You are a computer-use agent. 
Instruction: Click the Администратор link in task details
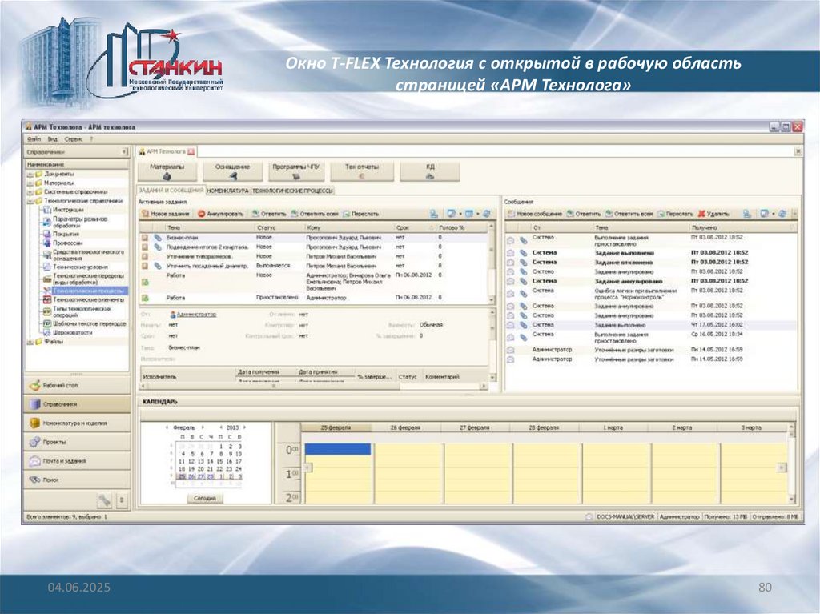pyautogui.click(x=196, y=315)
